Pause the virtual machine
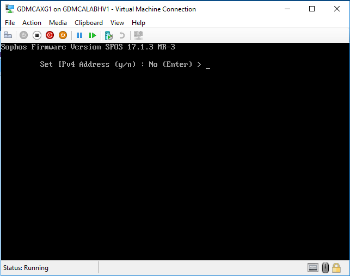Image resolution: width=350 pixels, height=276 pixels. [79, 35]
